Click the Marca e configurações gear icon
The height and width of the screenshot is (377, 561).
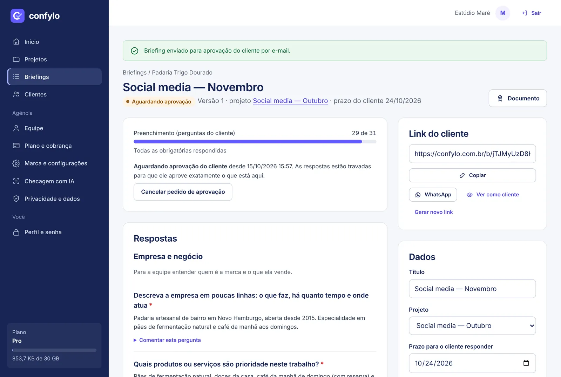[16, 163]
